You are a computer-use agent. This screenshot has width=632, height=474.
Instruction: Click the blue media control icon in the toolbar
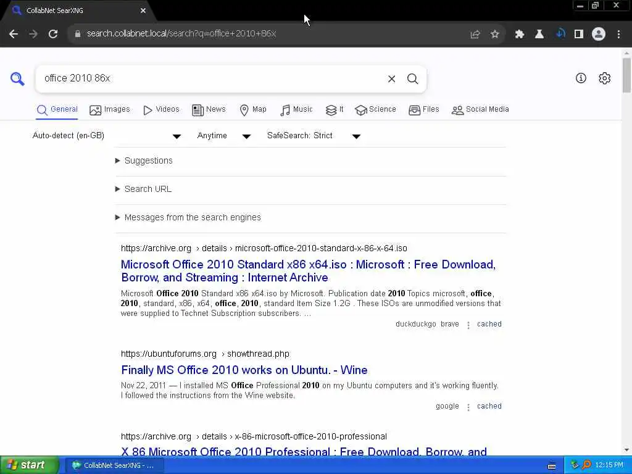[560, 34]
